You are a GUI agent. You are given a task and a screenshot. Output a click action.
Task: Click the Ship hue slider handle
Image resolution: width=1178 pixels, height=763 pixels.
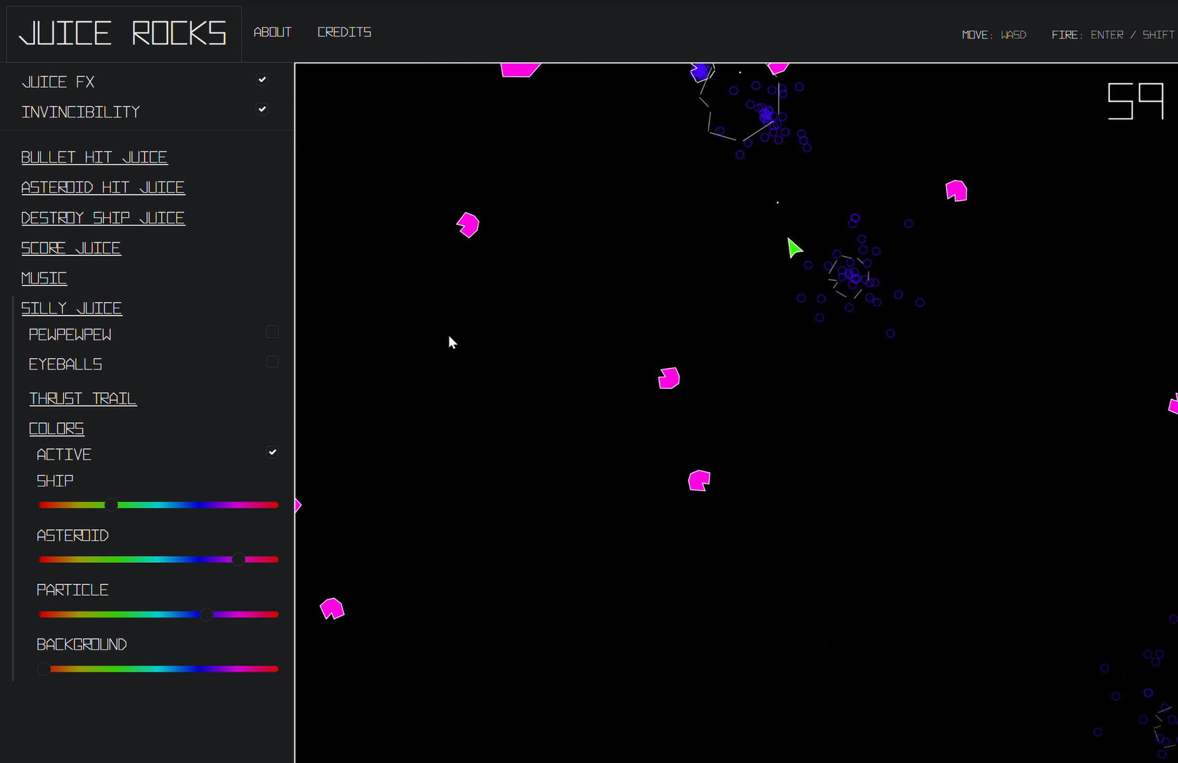(x=111, y=505)
